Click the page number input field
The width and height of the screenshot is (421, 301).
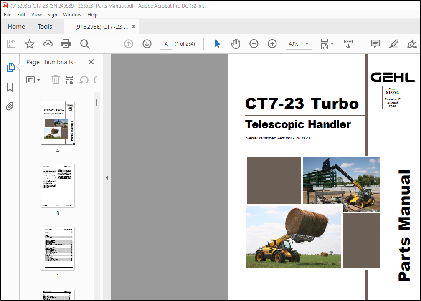[x=166, y=44]
